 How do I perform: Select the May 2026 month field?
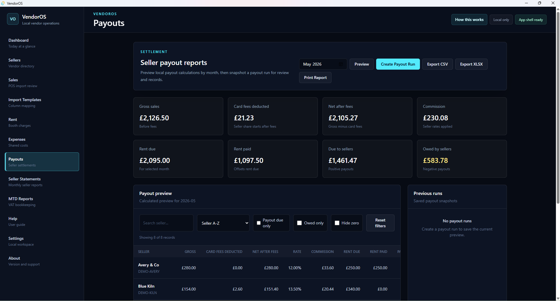point(323,64)
